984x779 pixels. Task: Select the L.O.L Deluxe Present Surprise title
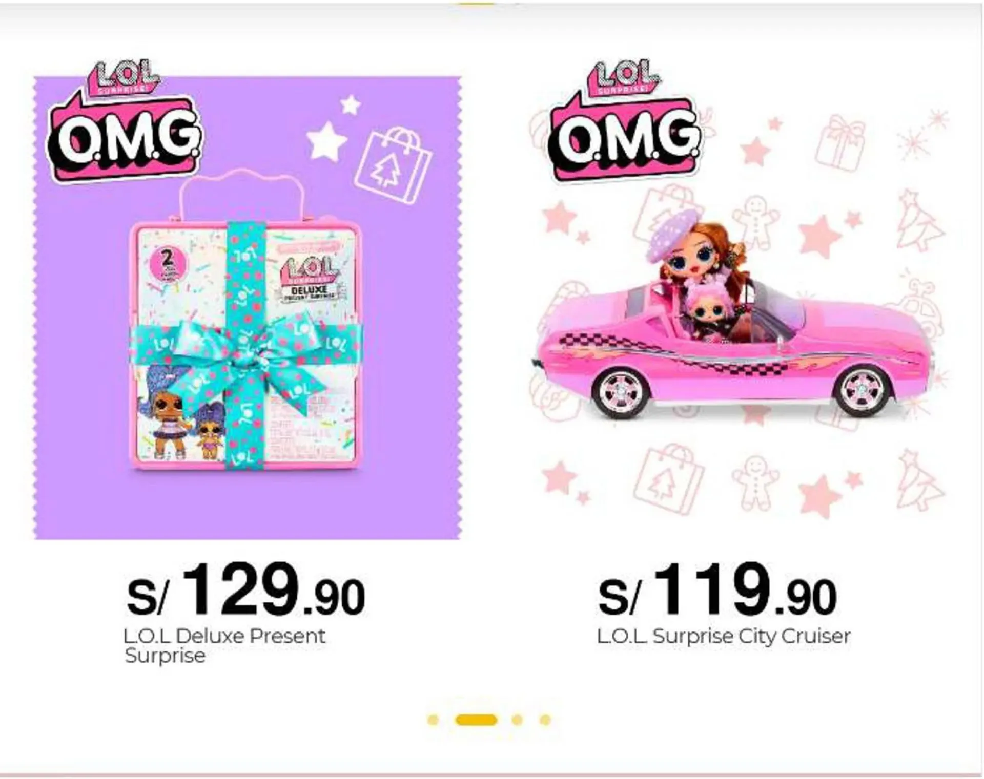[x=224, y=645]
